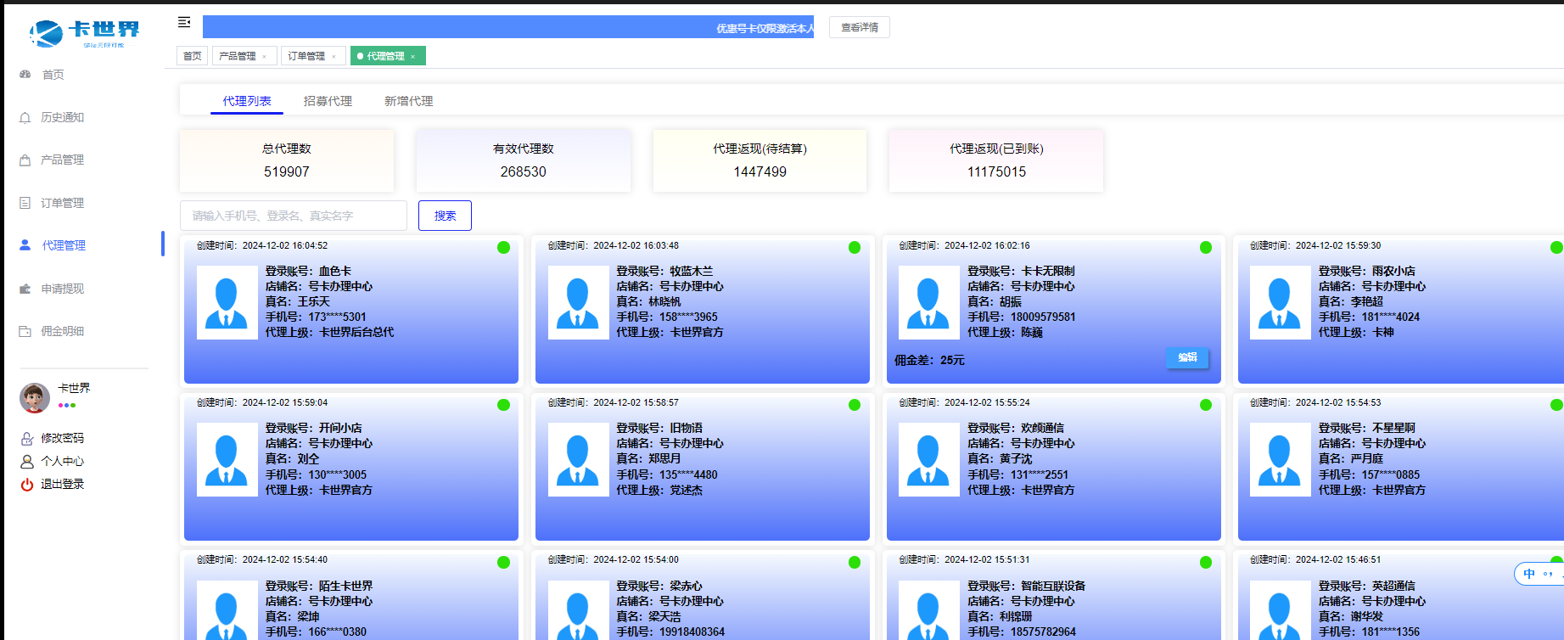The height and width of the screenshot is (640, 1564).
Task: Open 申请提现 in the sidebar
Action: click(x=63, y=289)
